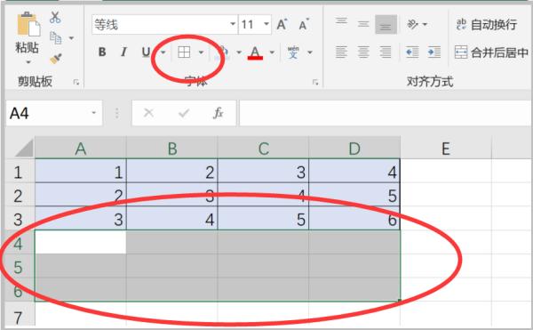
Task: Select row header 7
Action: pos(18,317)
